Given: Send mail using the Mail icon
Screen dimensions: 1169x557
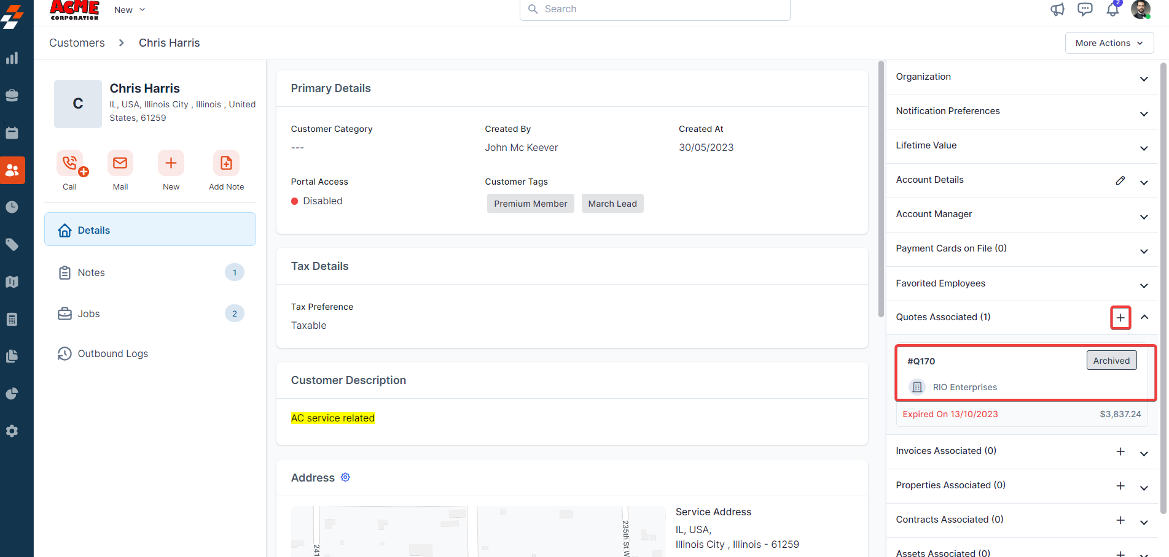Looking at the screenshot, I should pos(120,163).
